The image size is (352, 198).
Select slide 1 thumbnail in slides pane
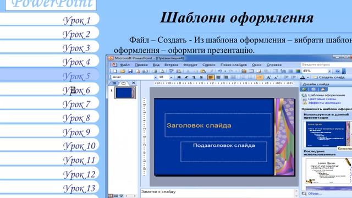tap(125, 92)
